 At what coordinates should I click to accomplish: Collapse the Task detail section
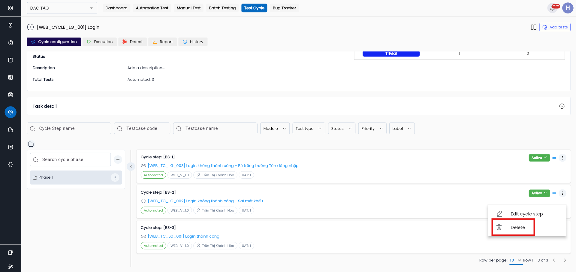coord(562,106)
